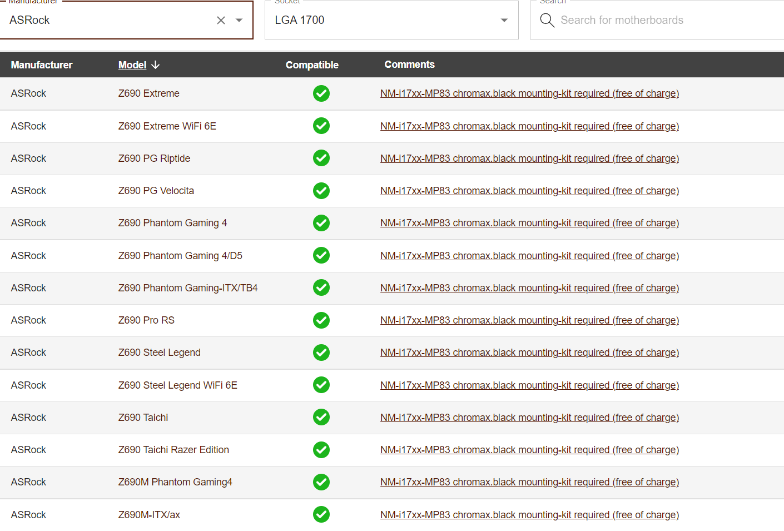Click the compatible checkmark for Z690M Phantom Gaming4
This screenshot has width=784, height=531.
pyautogui.click(x=321, y=482)
